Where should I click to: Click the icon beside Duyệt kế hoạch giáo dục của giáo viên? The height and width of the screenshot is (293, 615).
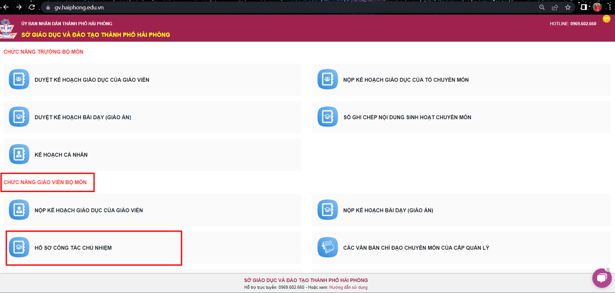tap(19, 79)
